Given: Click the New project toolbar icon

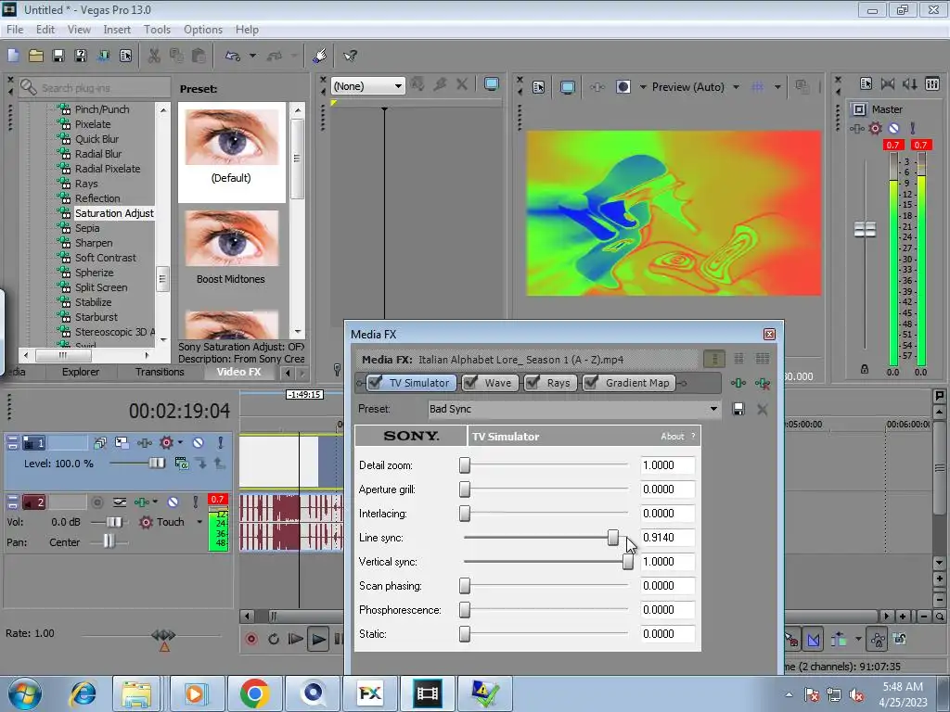Looking at the screenshot, I should click(13, 56).
